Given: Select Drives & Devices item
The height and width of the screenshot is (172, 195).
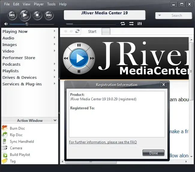Looking at the screenshot, I should (x=19, y=77).
